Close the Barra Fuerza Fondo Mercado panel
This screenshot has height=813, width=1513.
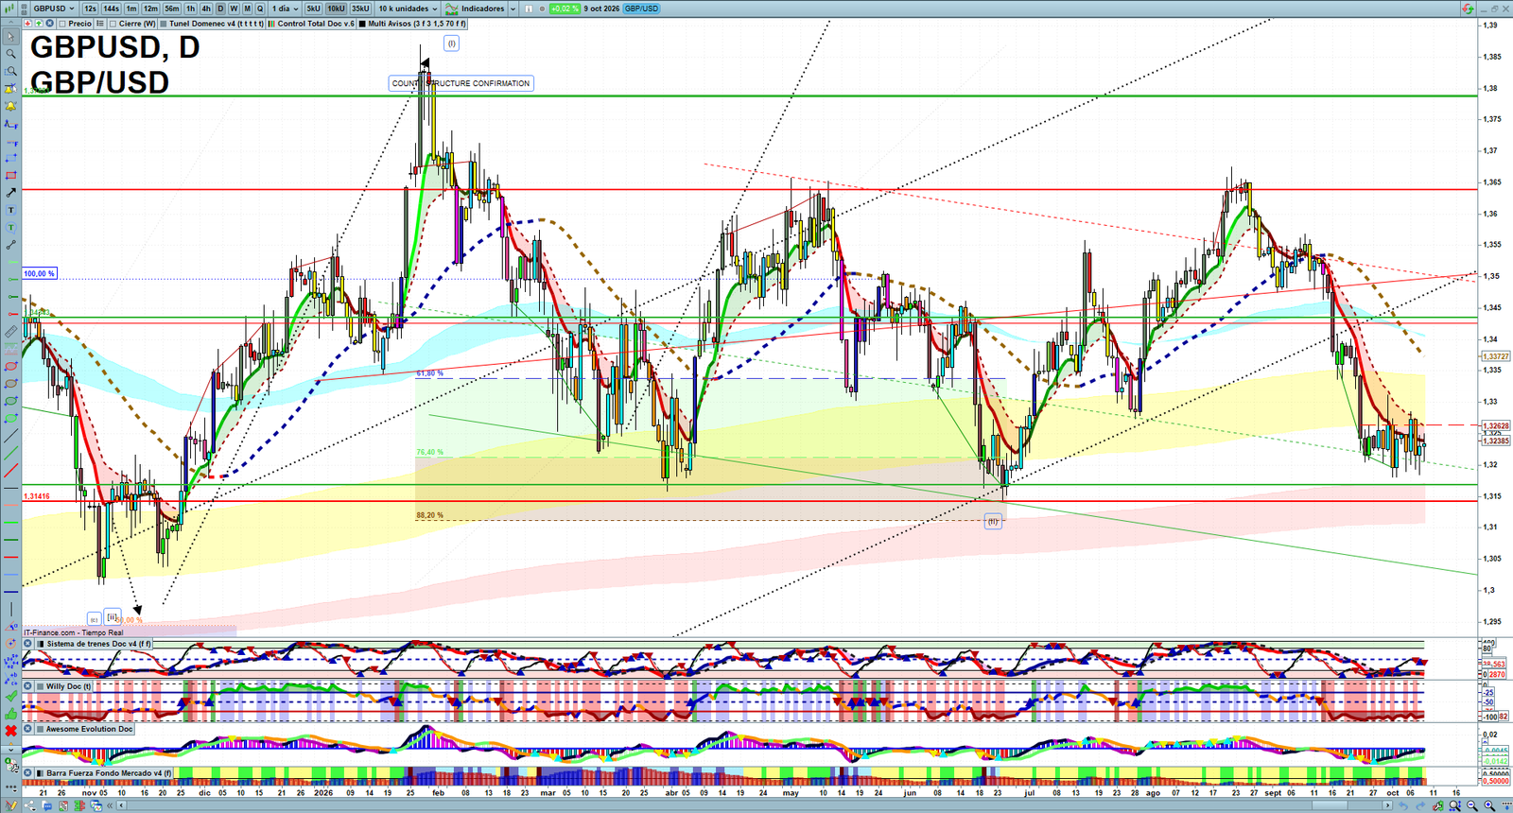27,772
